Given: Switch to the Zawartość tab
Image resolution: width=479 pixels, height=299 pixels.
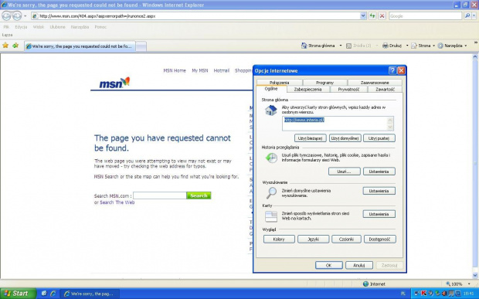Looking at the screenshot, I should click(385, 89).
